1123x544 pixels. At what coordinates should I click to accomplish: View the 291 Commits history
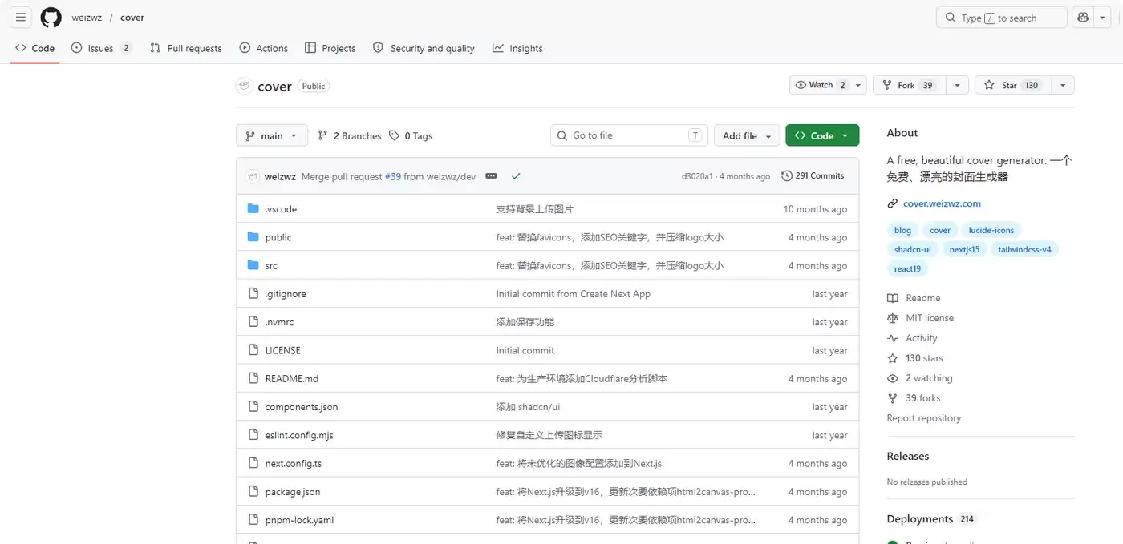(813, 176)
